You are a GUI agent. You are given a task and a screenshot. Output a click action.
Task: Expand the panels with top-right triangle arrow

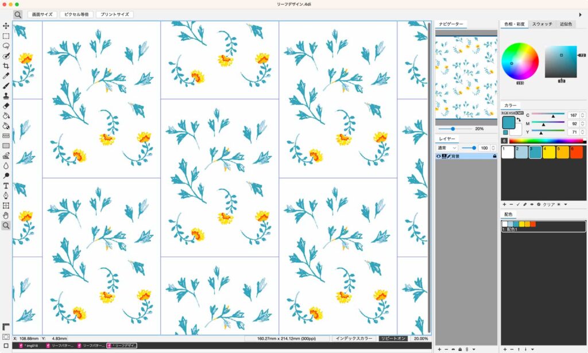coord(581,14)
